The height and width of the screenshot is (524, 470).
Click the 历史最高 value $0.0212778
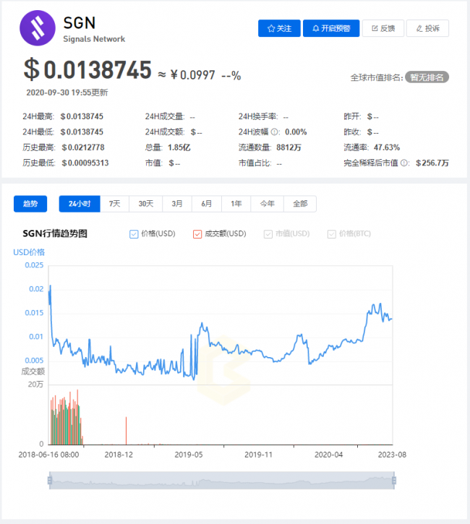[83, 147]
